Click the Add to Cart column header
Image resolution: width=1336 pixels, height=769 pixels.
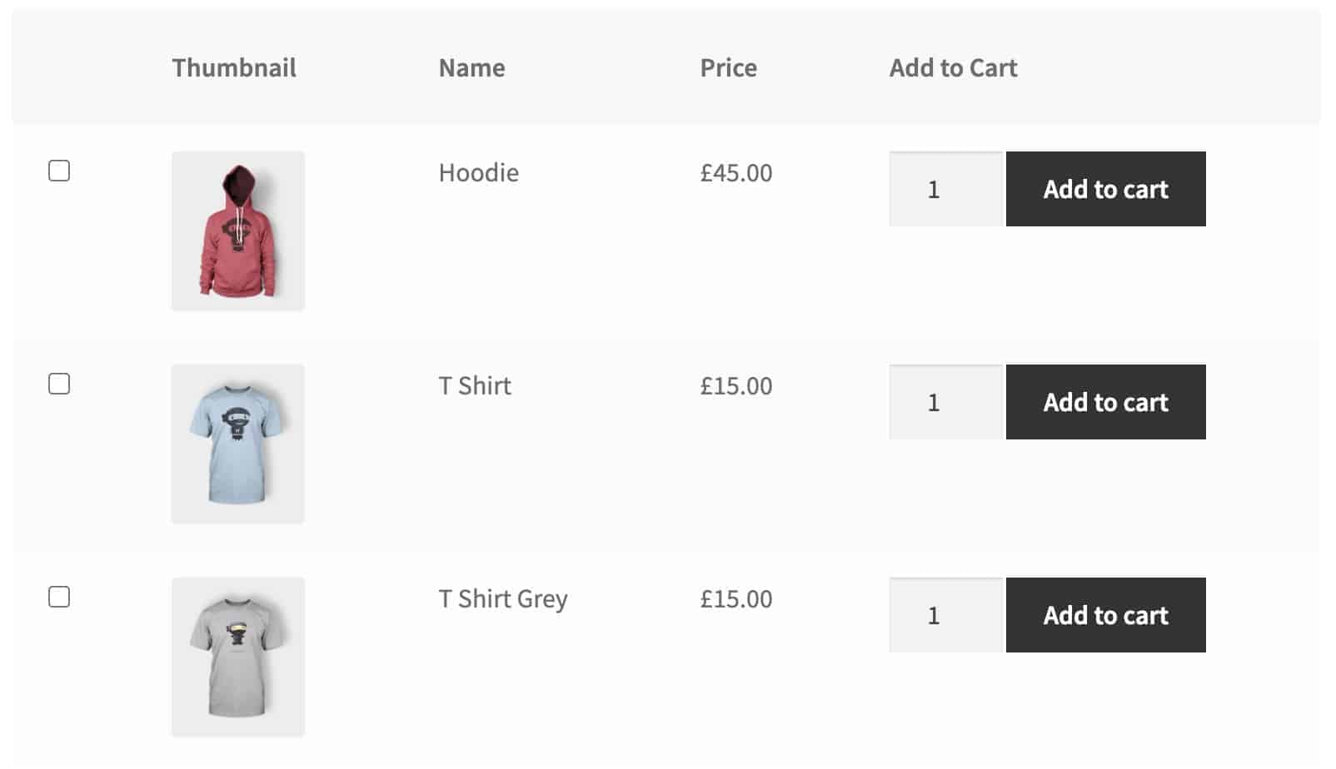tap(954, 67)
